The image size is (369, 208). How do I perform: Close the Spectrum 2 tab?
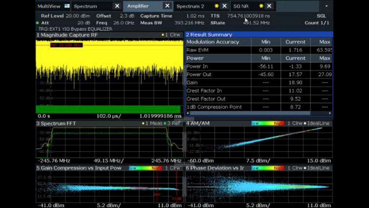pos(224,6)
